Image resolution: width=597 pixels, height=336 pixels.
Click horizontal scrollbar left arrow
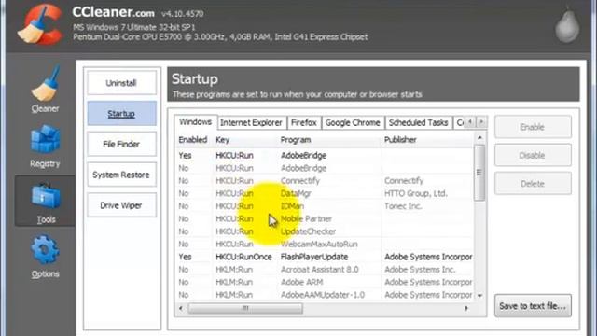coord(181,308)
